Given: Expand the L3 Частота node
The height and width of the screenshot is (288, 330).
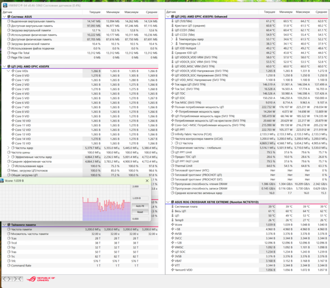Looking at the screenshot, I should point(172,143).
